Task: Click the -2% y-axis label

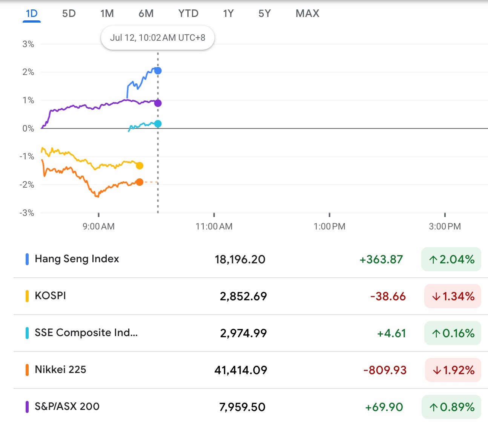Action: [x=27, y=185]
